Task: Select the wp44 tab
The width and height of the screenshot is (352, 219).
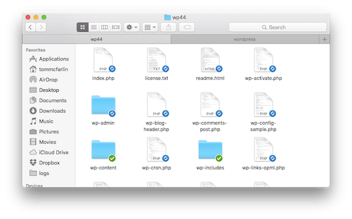Action: [97, 39]
